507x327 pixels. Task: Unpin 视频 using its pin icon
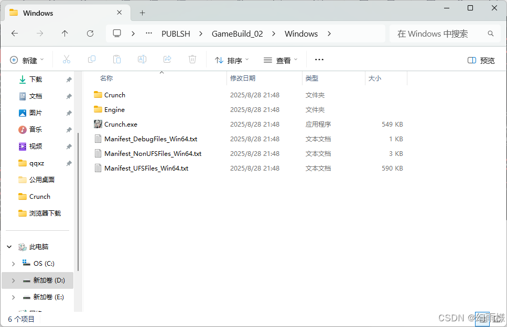coord(69,146)
